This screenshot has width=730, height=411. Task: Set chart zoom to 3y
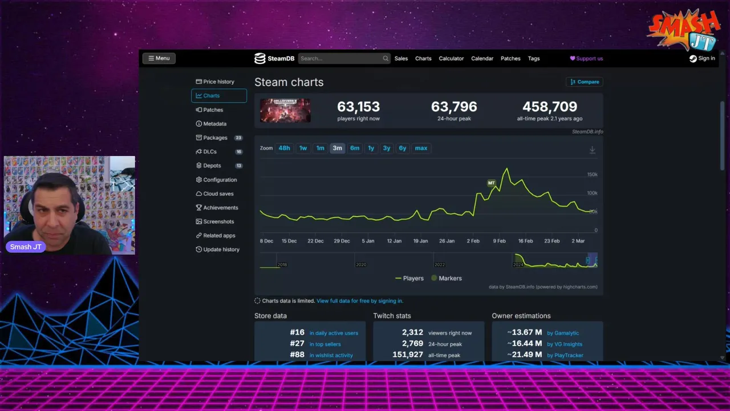pos(387,148)
